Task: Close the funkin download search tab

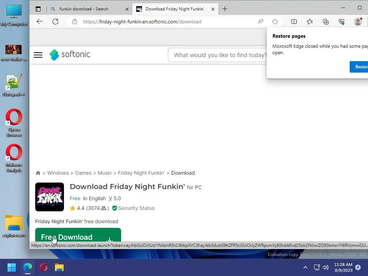Action: tap(127, 9)
